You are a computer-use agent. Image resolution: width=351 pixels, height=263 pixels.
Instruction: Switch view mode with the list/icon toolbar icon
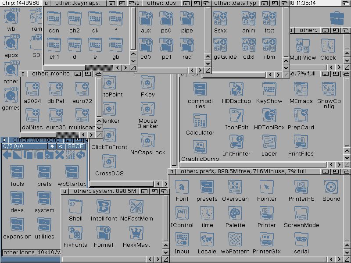pyautogui.click(x=70, y=155)
